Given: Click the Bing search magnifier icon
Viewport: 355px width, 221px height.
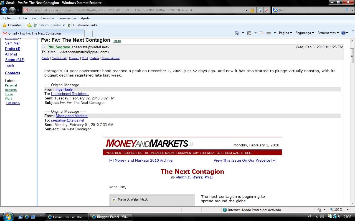Looking at the screenshot, I should coord(347,10).
